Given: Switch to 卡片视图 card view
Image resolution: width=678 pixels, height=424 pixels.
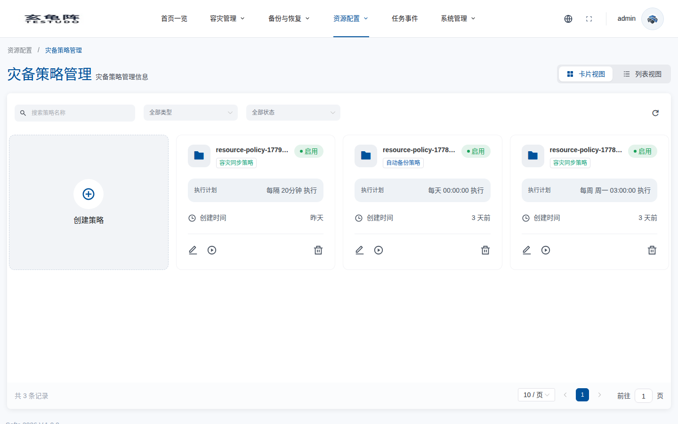Looking at the screenshot, I should tap(586, 74).
